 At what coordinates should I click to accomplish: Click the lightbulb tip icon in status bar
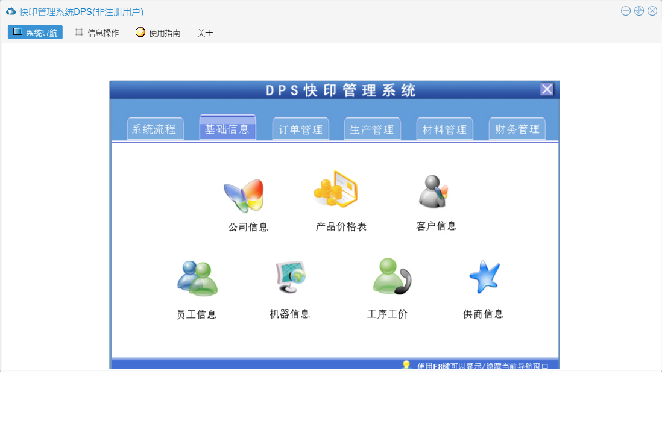pyautogui.click(x=406, y=365)
